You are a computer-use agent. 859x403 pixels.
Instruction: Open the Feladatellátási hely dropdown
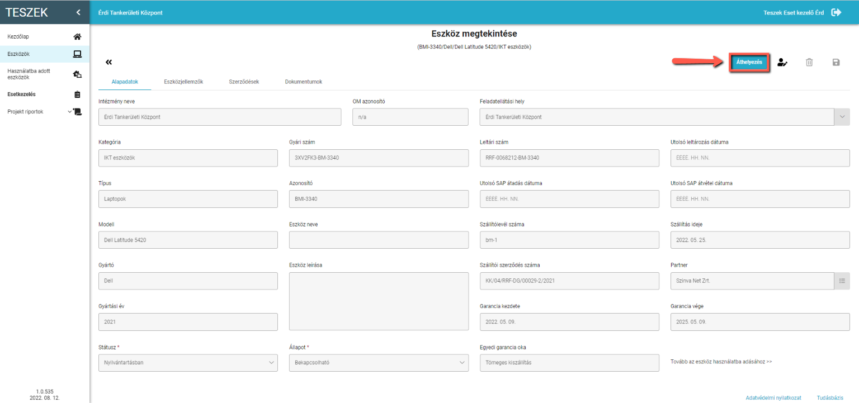842,117
